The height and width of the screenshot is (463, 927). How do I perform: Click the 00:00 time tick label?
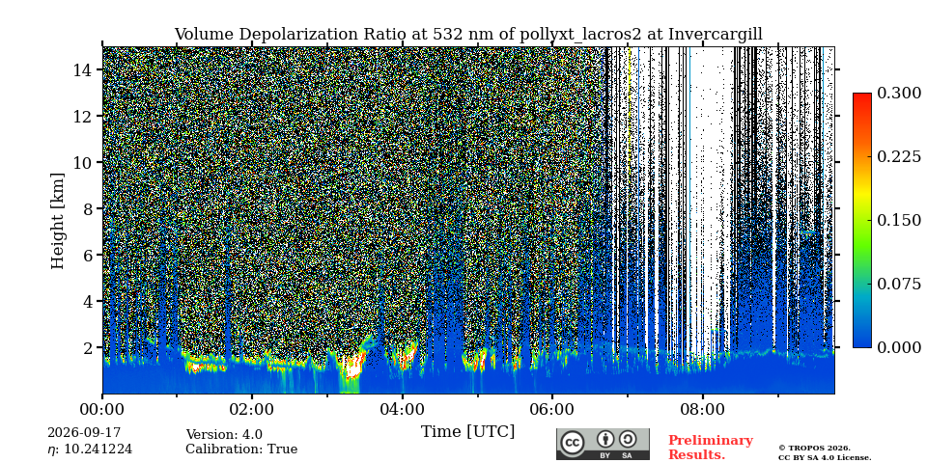click(102, 410)
